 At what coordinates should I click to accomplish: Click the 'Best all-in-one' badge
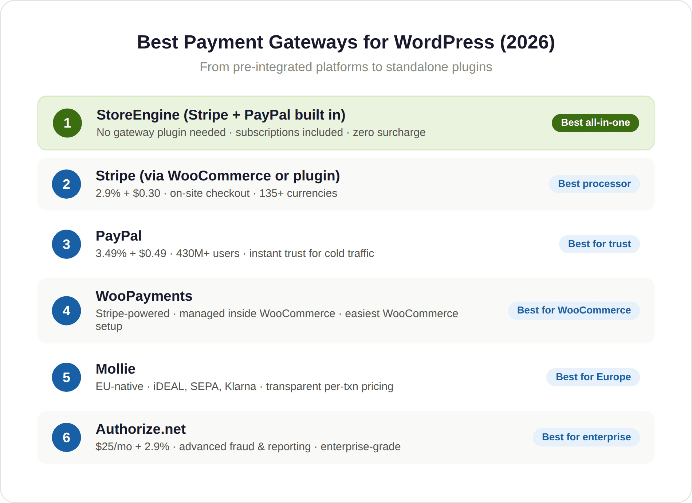point(595,123)
